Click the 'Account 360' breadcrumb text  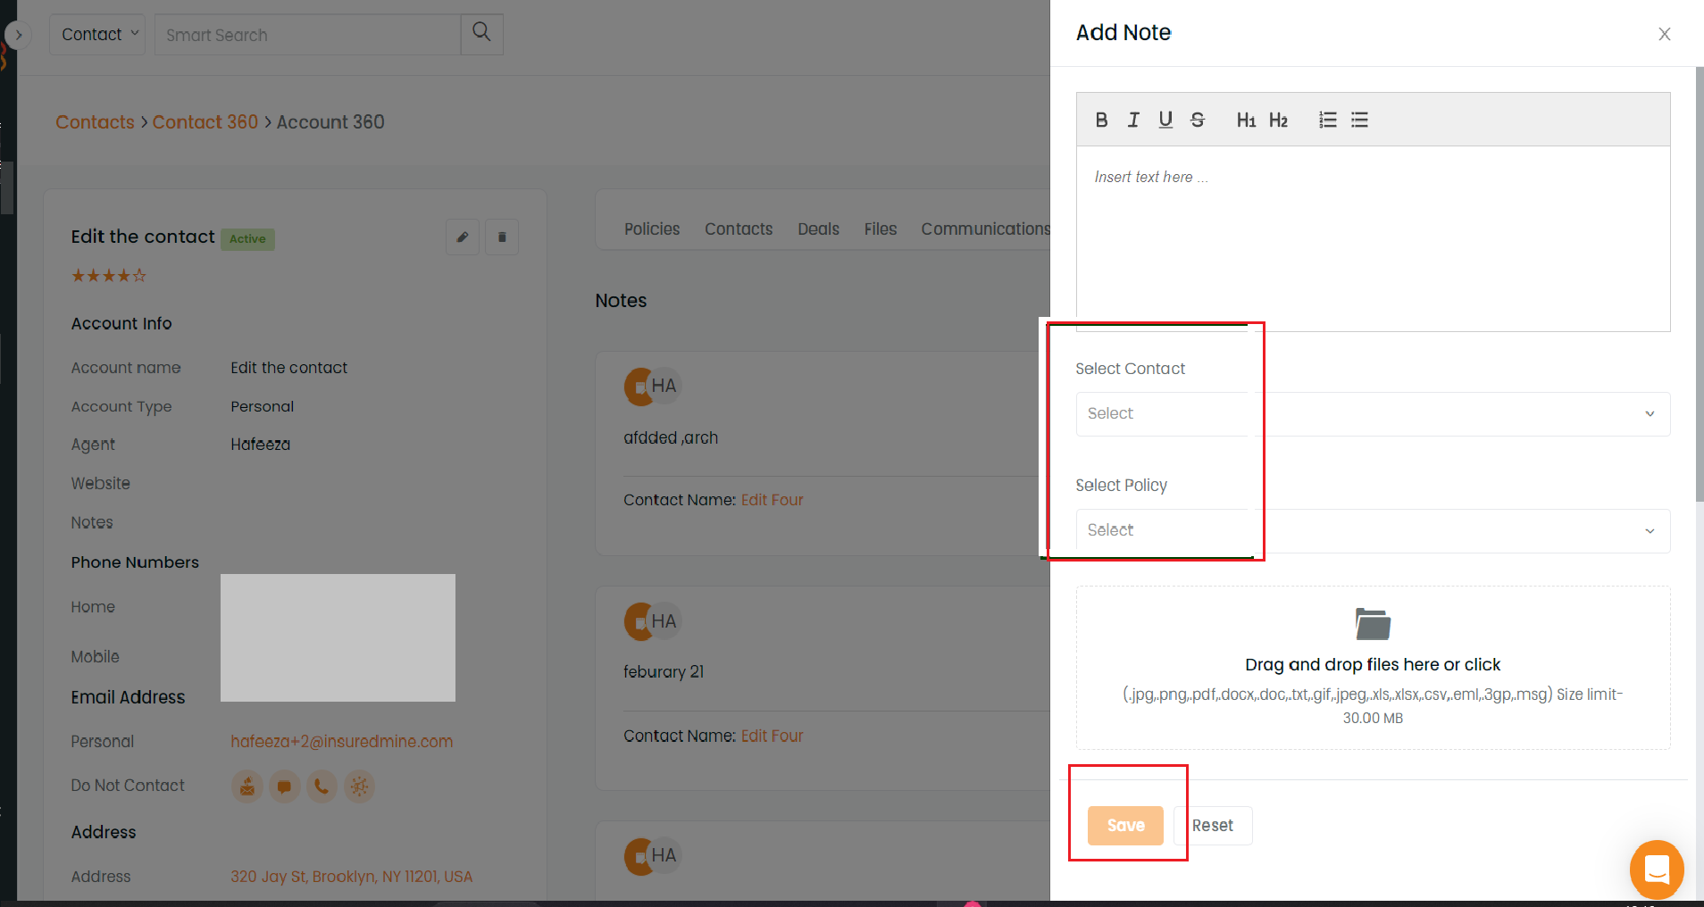coord(330,122)
